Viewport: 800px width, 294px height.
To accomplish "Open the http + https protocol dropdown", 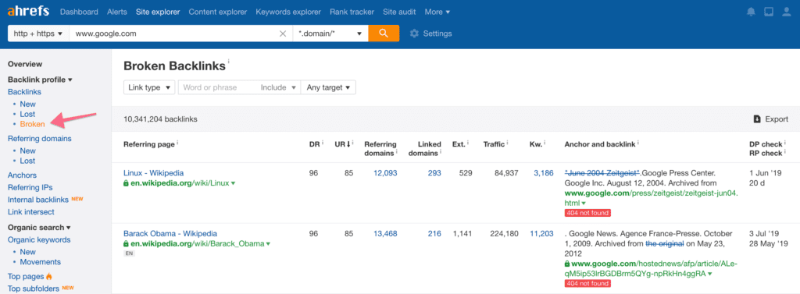I will (38, 34).
